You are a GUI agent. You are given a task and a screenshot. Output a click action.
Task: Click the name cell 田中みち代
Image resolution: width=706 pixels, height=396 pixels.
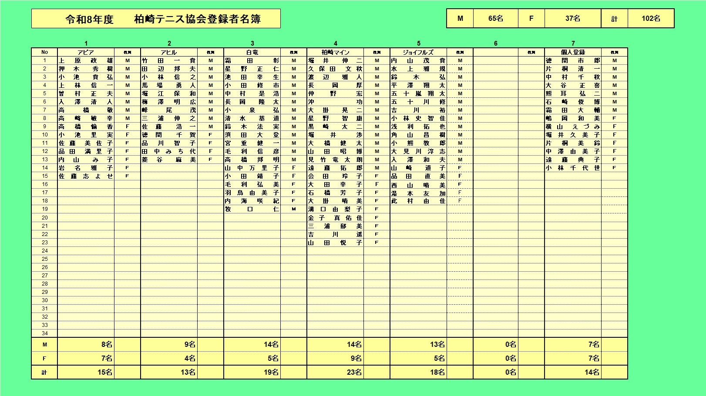[169, 151]
